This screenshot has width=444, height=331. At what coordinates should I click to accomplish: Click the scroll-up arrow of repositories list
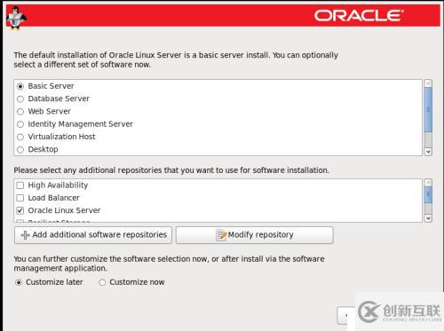click(428, 183)
